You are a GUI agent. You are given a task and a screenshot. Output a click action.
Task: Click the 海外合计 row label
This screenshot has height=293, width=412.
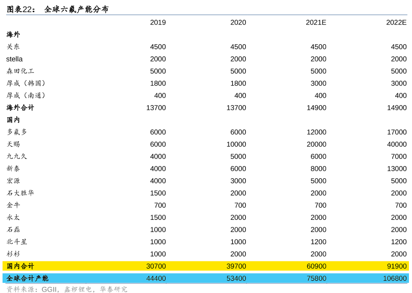(20, 108)
